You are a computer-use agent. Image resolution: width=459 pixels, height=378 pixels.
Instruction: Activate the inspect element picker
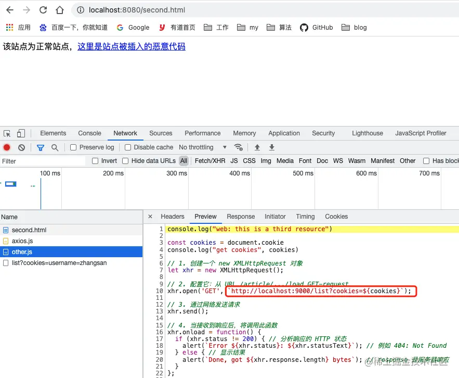point(7,133)
